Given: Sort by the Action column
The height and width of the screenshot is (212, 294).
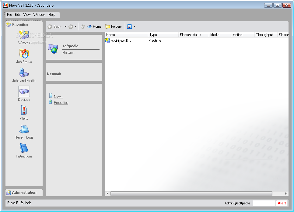Looking at the screenshot, I should [x=243, y=35].
